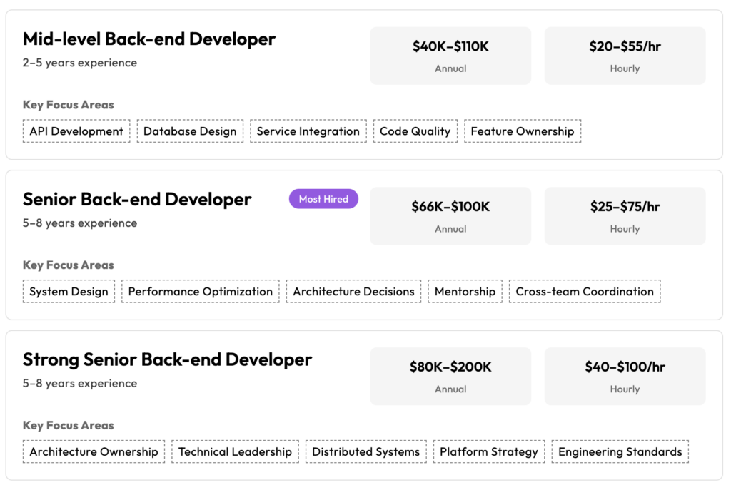
Task: Click the Architecture Ownership tag
Action: (94, 451)
